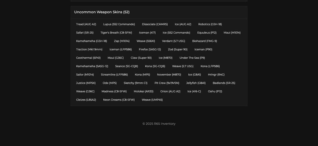Click Robotics (GSH-18) tag
The height and width of the screenshot is (146, 318).
(x=210, y=24)
